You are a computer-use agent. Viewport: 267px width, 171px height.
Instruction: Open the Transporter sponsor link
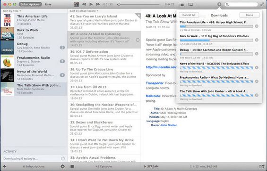pyautogui.click(x=155, y=83)
